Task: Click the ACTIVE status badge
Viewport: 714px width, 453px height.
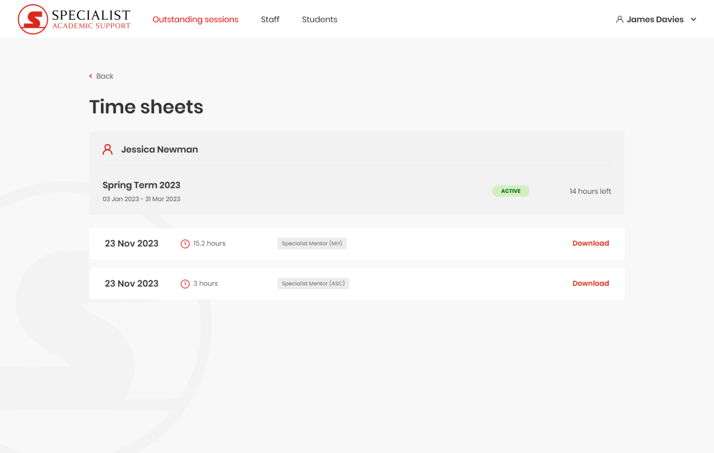Action: pyautogui.click(x=510, y=191)
